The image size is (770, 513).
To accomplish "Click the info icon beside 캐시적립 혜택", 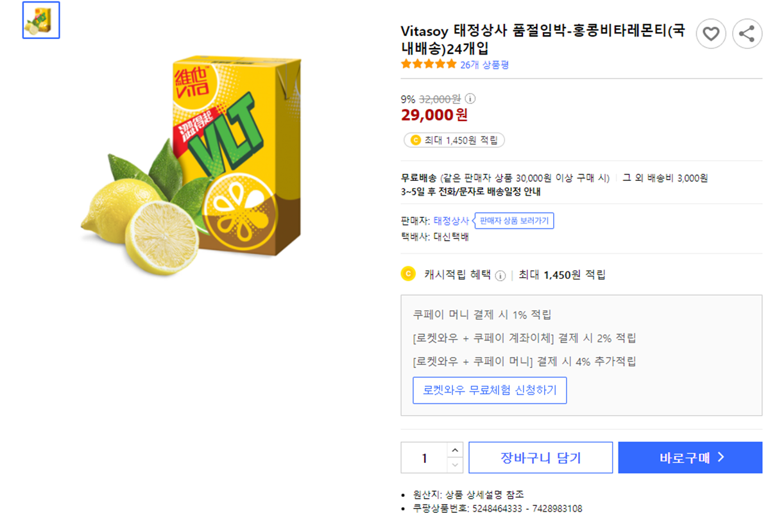I will [501, 275].
